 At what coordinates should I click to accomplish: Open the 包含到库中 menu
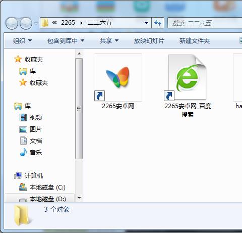click(66, 40)
